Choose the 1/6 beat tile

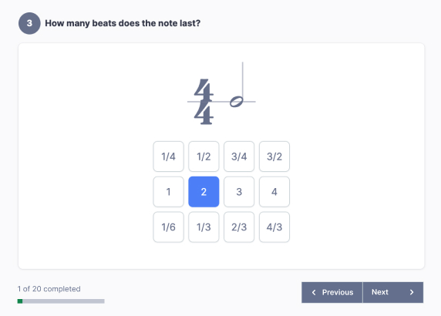168,227
